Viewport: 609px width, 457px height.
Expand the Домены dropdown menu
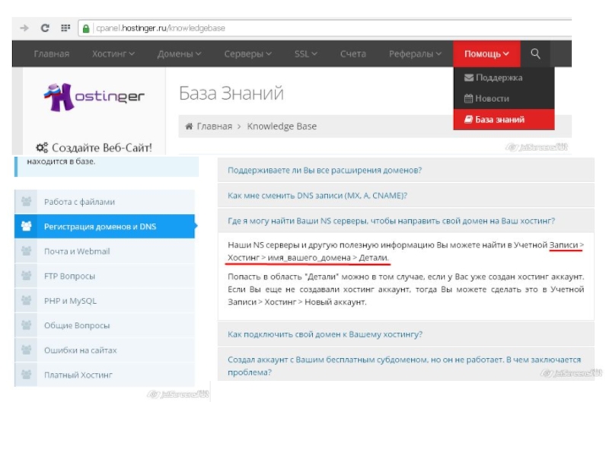click(179, 54)
